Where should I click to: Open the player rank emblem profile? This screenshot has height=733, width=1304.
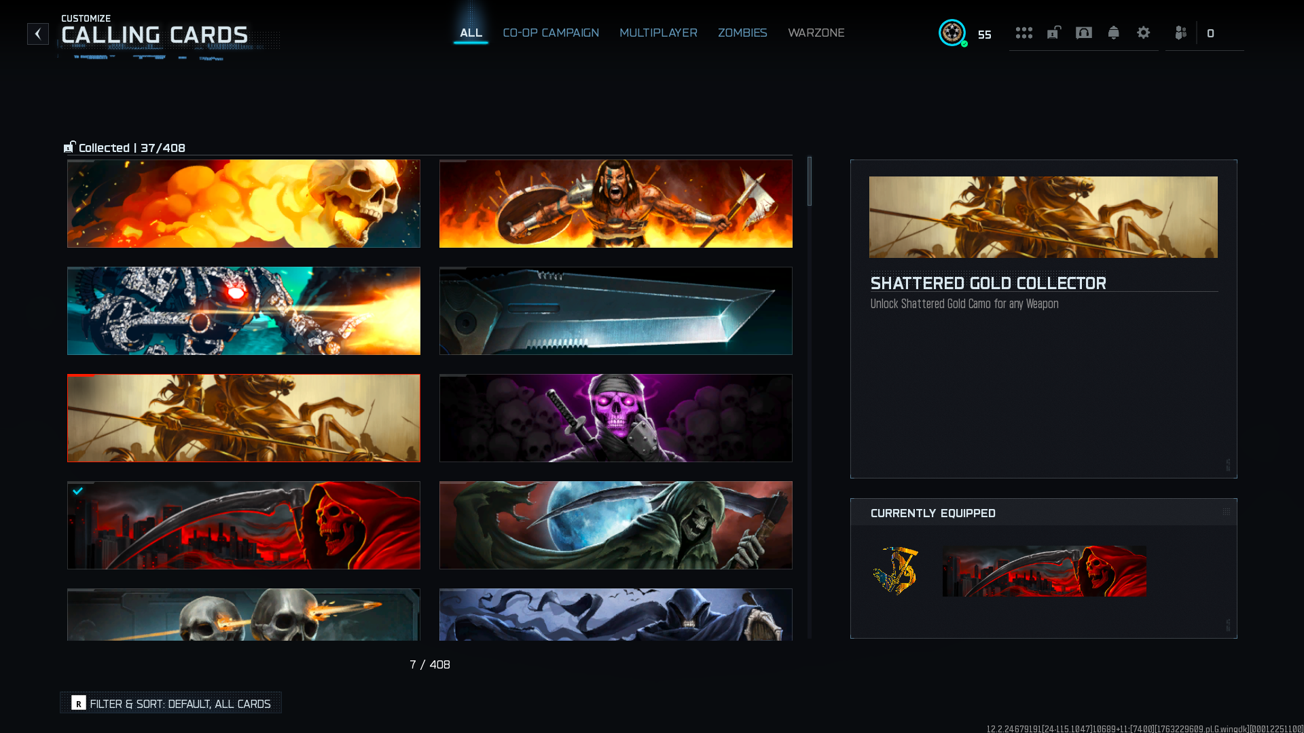952,33
